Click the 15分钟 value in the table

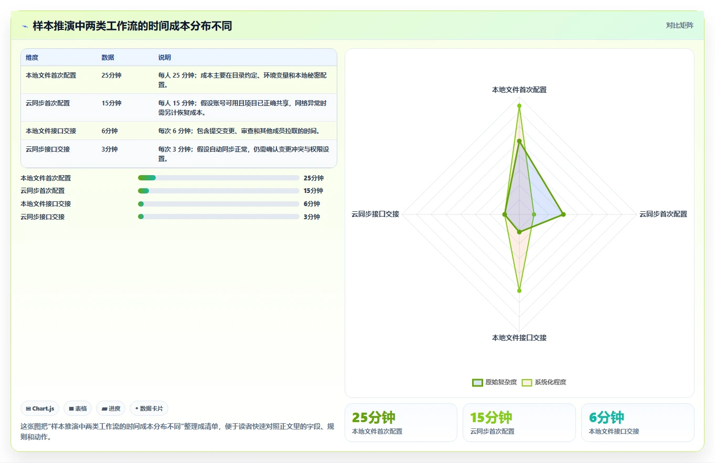[111, 103]
